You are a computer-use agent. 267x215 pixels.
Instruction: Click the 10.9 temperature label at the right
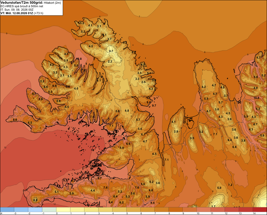pyautogui.click(x=256, y=98)
